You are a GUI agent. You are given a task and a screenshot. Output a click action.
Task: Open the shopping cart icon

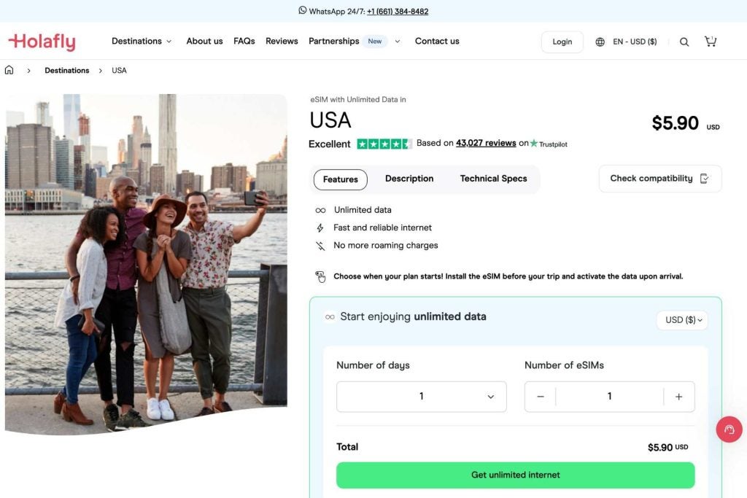(710, 42)
